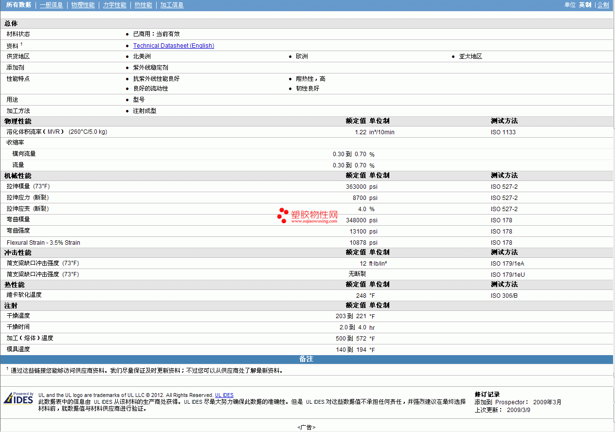This screenshot has height=432, width=615.
Task: Open the 物理性能 tab
Action: pos(83,5)
